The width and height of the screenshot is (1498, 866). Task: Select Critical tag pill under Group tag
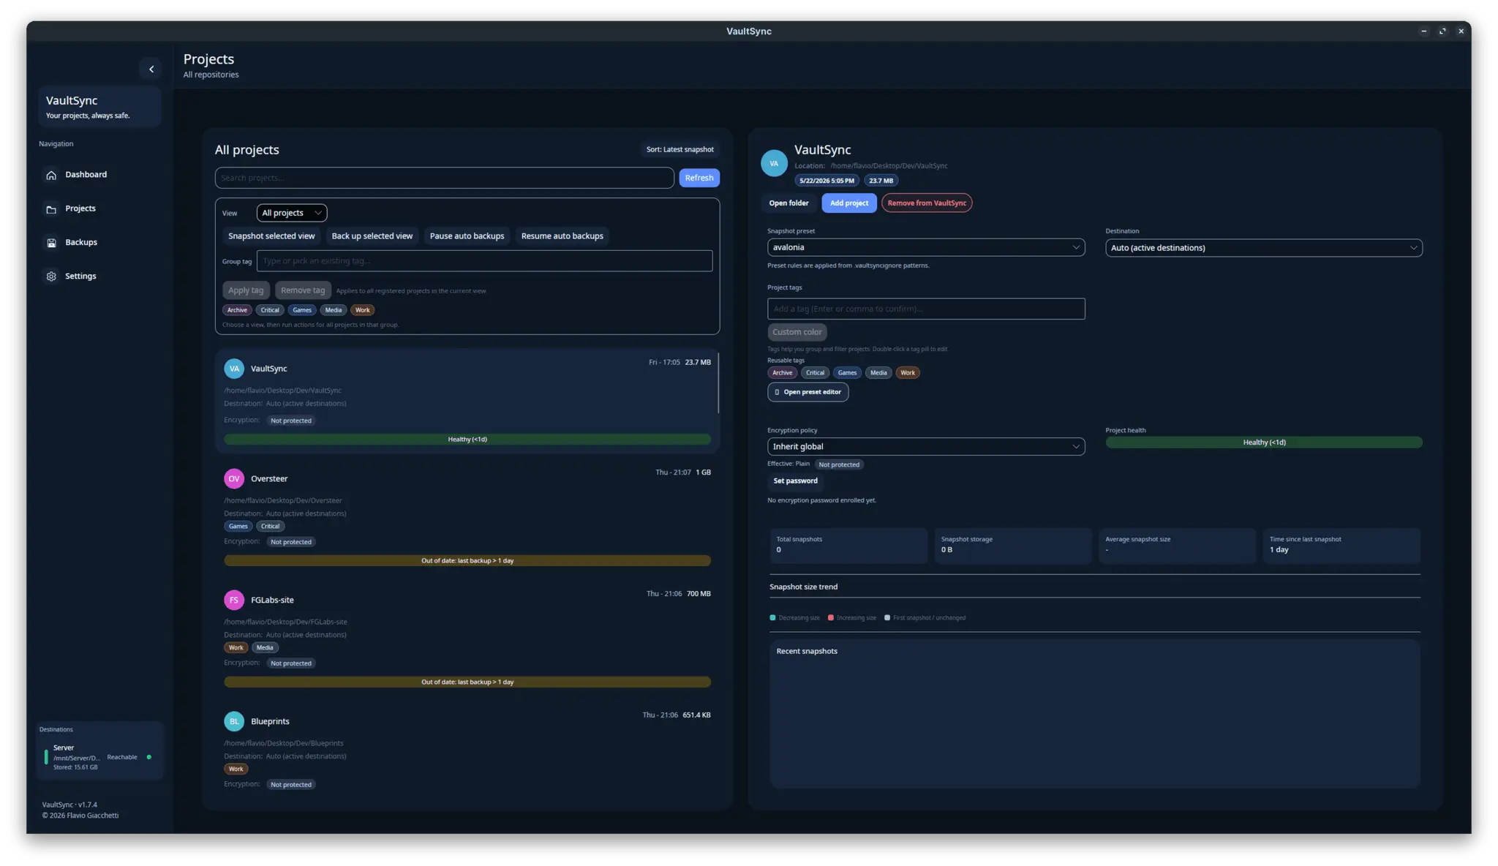(x=270, y=310)
